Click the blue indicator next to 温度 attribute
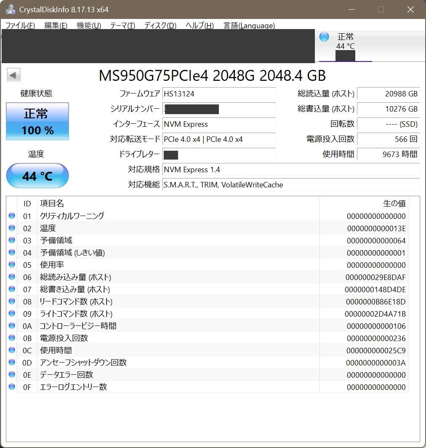The width and height of the screenshot is (426, 448). click(x=12, y=228)
